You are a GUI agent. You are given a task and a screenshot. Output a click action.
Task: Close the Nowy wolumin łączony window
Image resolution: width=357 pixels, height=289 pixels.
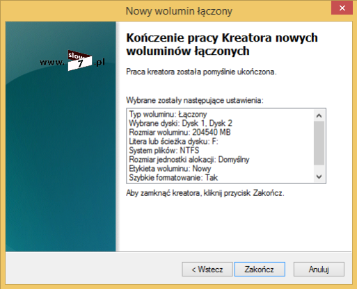click(x=342, y=8)
